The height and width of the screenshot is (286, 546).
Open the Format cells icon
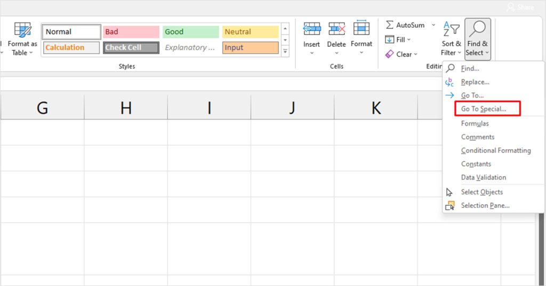[362, 29]
